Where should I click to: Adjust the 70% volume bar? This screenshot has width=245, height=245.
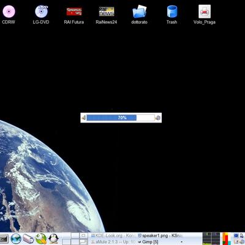pyautogui.click(x=121, y=118)
